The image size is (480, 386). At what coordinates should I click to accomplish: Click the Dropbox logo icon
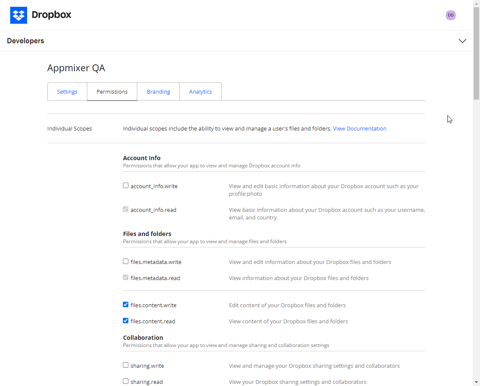pyautogui.click(x=19, y=15)
